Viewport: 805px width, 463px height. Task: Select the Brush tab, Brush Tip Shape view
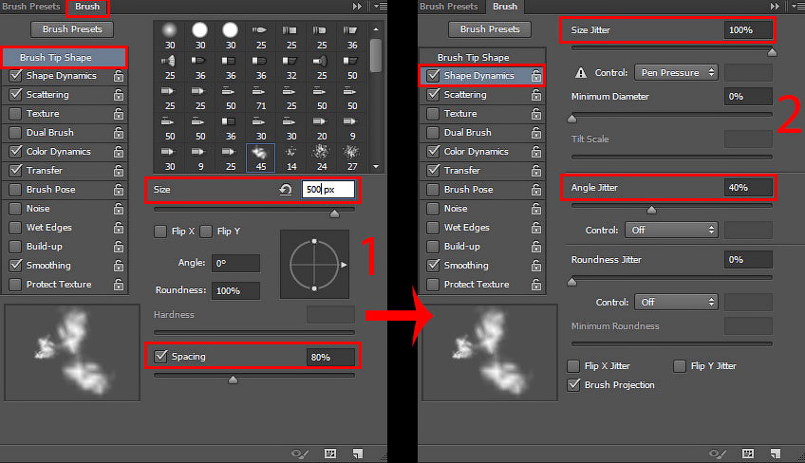(x=87, y=6)
